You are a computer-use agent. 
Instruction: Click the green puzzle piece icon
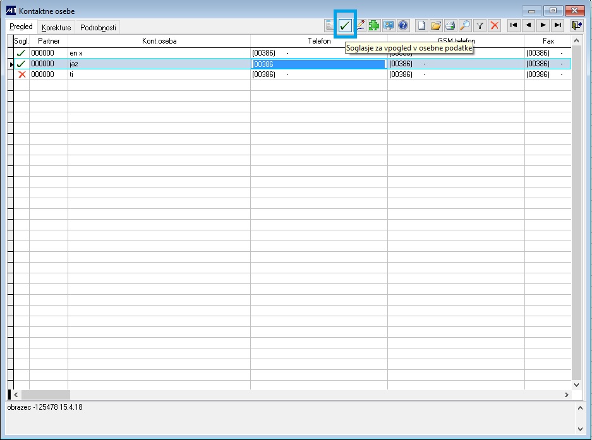click(x=374, y=26)
